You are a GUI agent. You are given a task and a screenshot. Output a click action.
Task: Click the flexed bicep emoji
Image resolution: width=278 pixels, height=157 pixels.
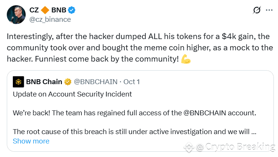[x=186, y=59]
